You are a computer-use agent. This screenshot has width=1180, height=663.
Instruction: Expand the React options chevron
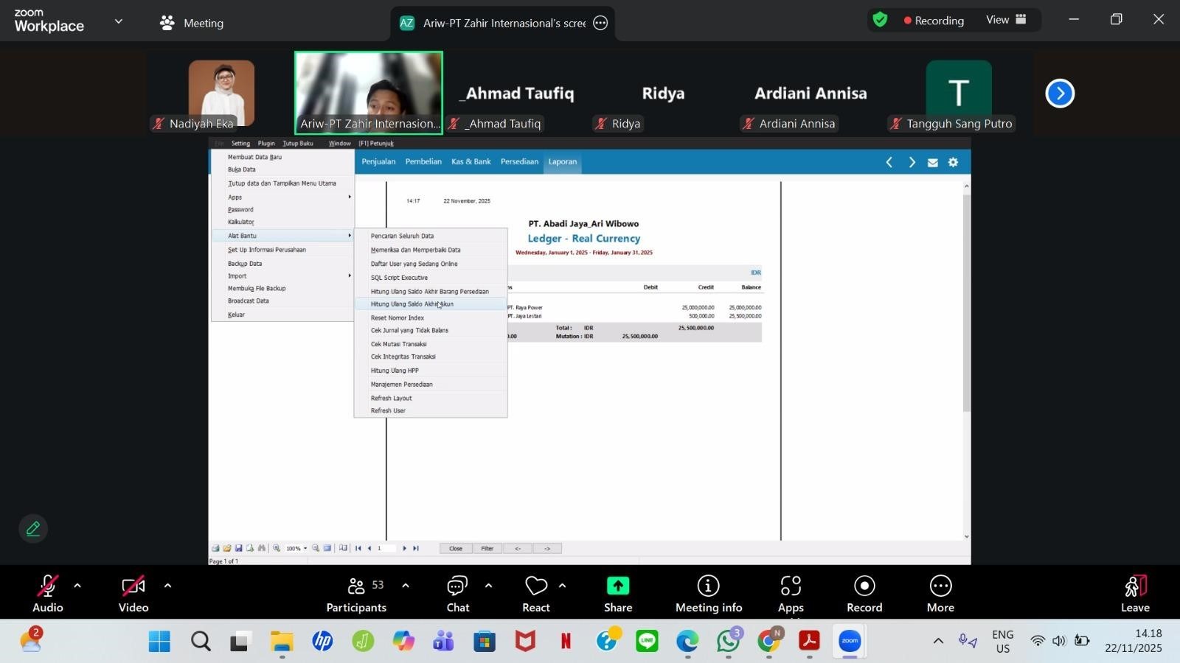point(562,586)
